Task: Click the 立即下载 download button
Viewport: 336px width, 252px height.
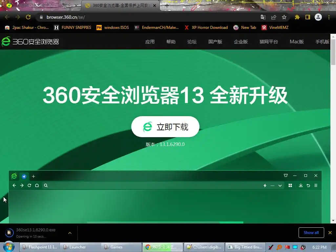Action: (165, 127)
